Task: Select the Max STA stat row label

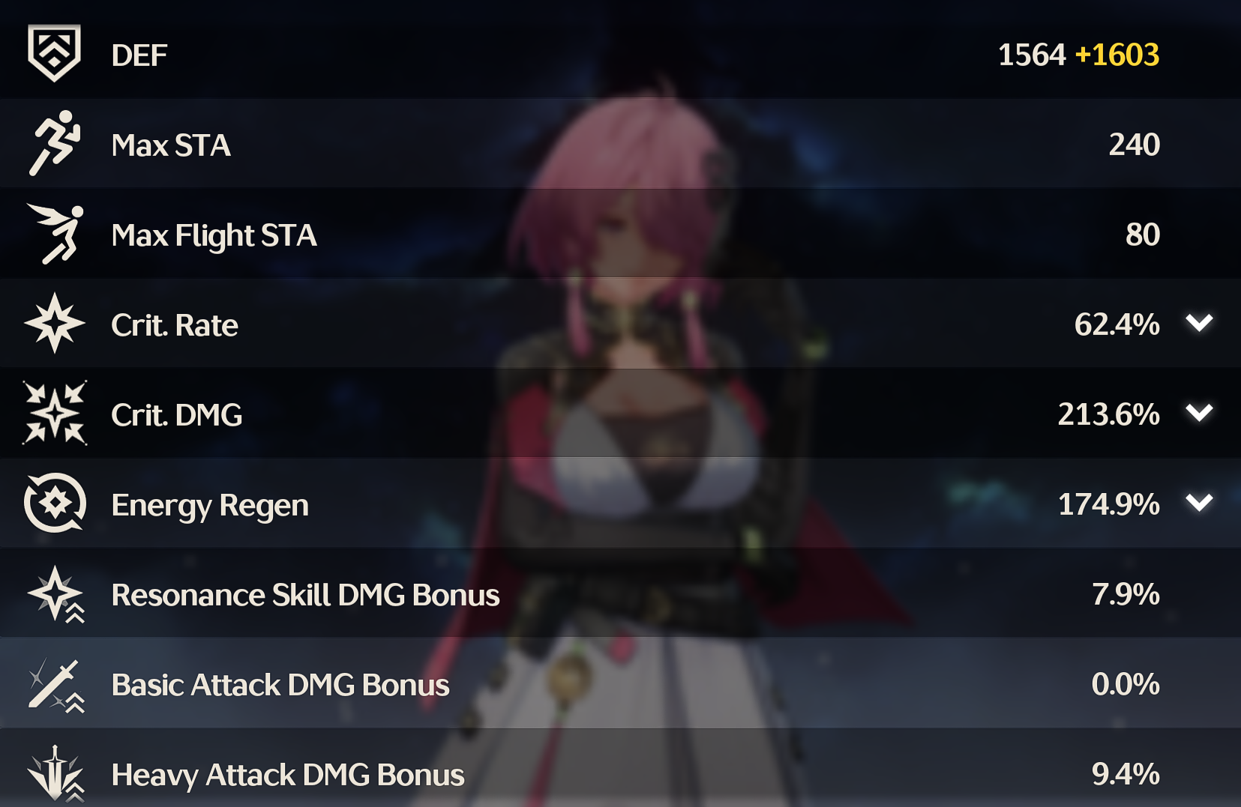Action: [171, 145]
